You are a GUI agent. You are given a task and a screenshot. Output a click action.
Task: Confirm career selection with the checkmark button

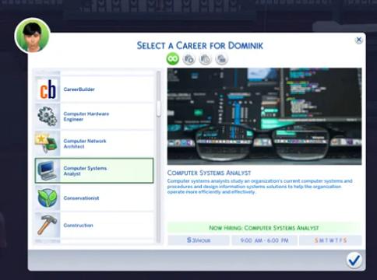(354, 260)
